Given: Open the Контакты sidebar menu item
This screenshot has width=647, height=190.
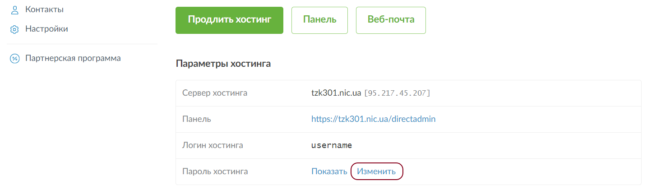Looking at the screenshot, I should pyautogui.click(x=44, y=9).
